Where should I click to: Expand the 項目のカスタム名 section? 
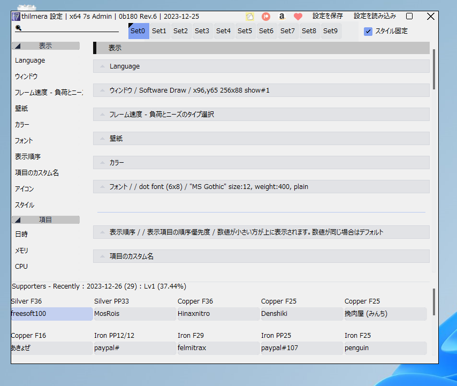(261, 256)
